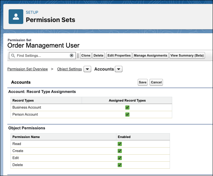
Task: Toggle the Edit permission checkbox
Action: tap(120, 158)
